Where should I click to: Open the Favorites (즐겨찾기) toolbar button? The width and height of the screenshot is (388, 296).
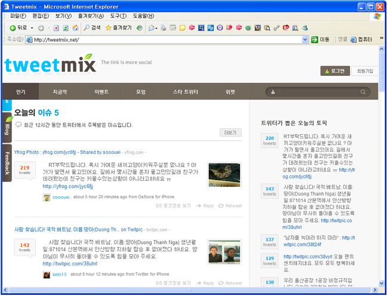click(119, 27)
